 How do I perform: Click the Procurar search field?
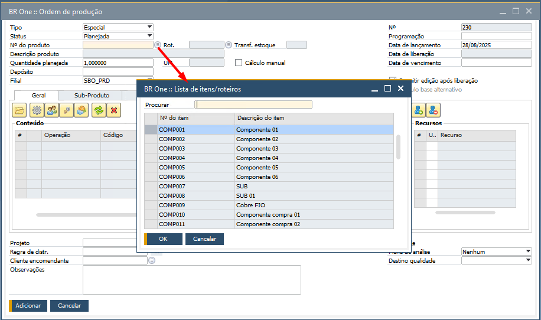coord(253,105)
